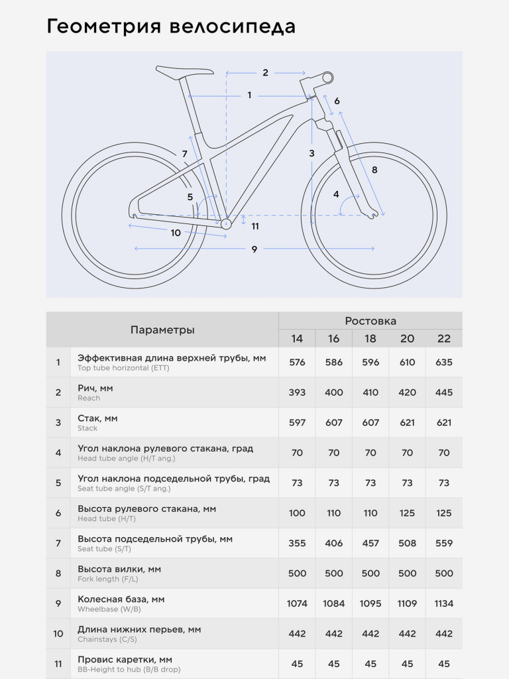Click the "Провис каретки, мм" row label
Image resolution: width=509 pixels, height=679 pixels.
[125, 660]
